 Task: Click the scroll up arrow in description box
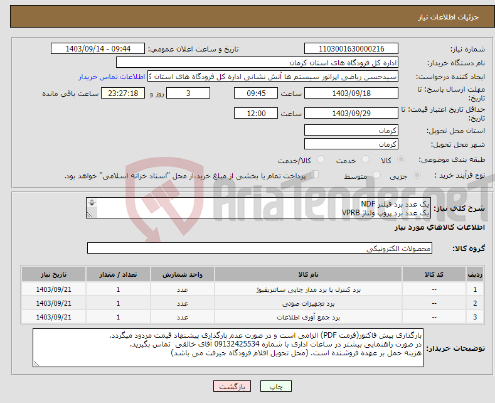coord(92,200)
